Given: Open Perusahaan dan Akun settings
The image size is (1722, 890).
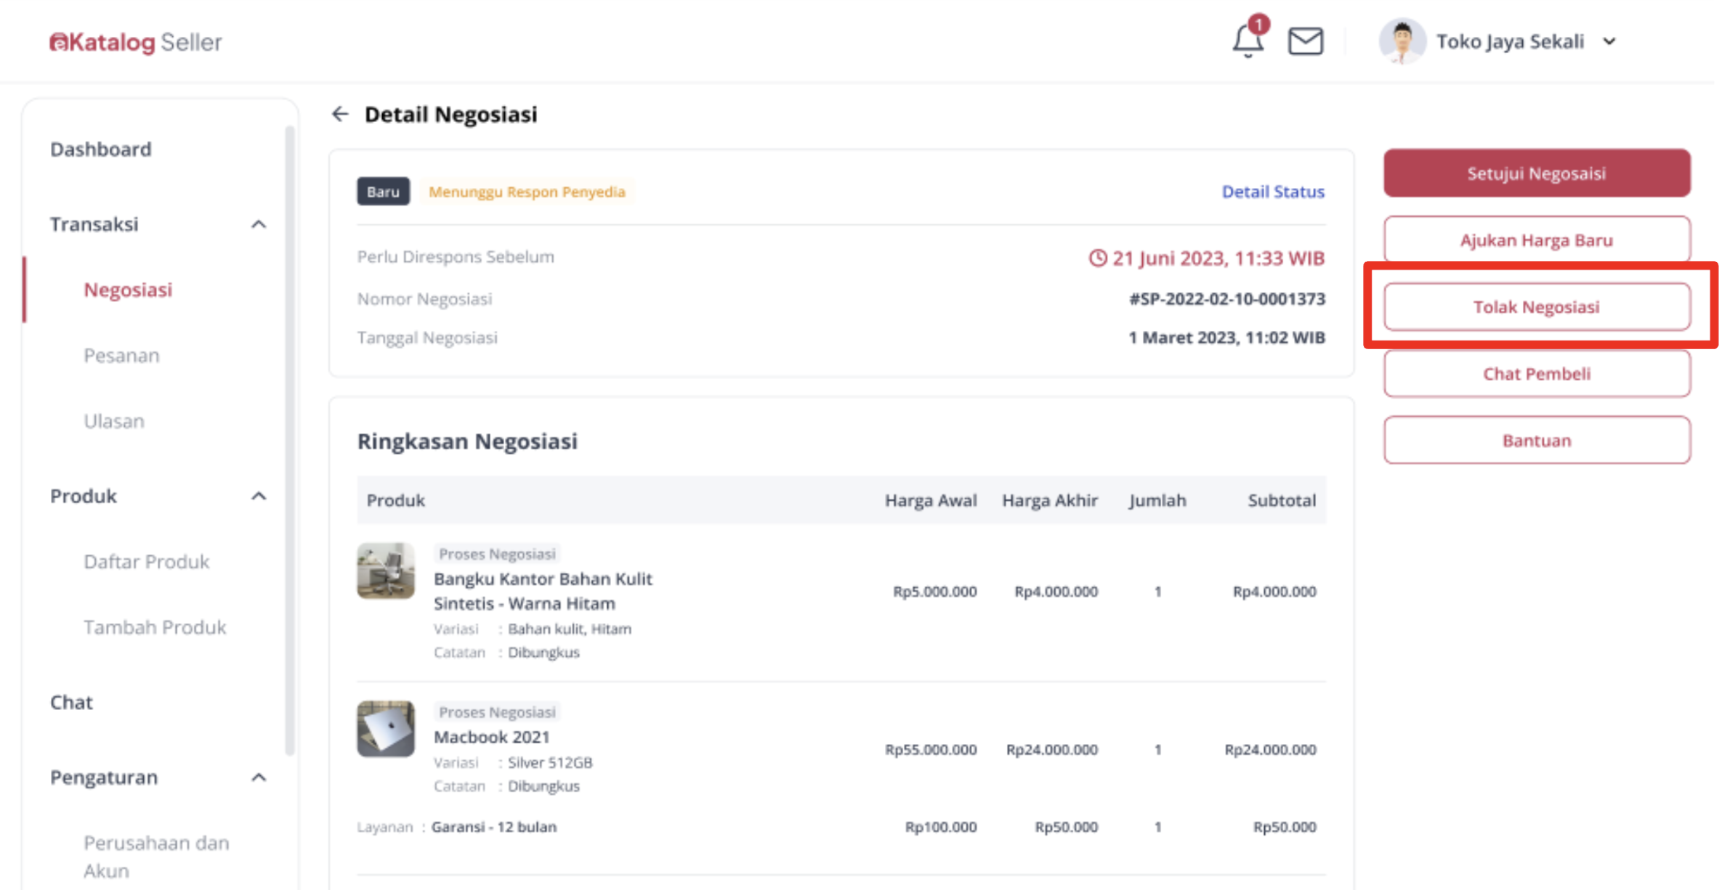Looking at the screenshot, I should coord(156,857).
